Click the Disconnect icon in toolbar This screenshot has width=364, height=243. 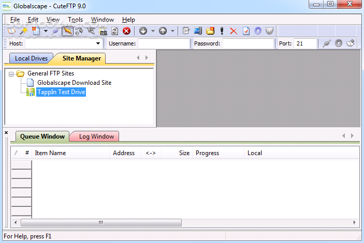click(79, 31)
